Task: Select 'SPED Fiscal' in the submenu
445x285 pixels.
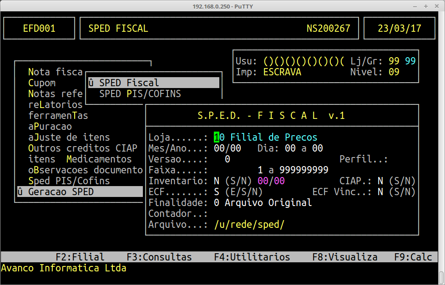Action: [153, 83]
